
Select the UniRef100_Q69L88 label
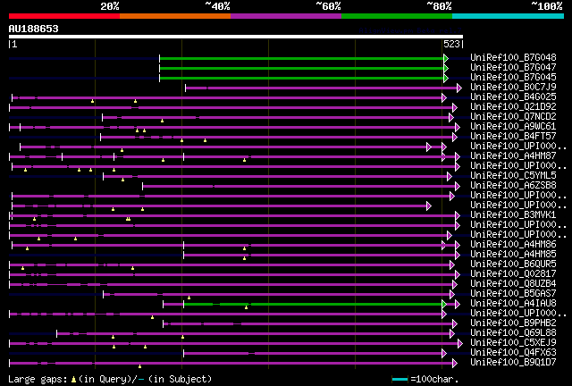(x=513, y=333)
